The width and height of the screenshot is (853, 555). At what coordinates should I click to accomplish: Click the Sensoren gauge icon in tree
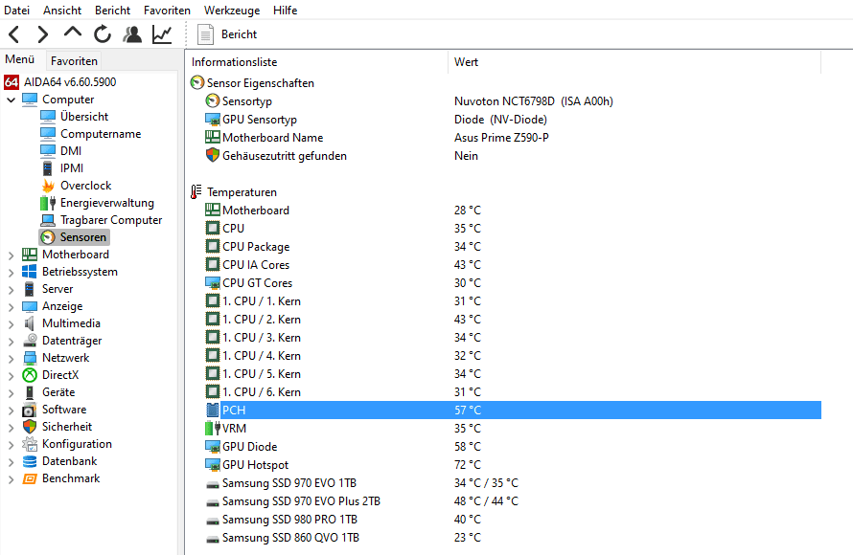(48, 237)
